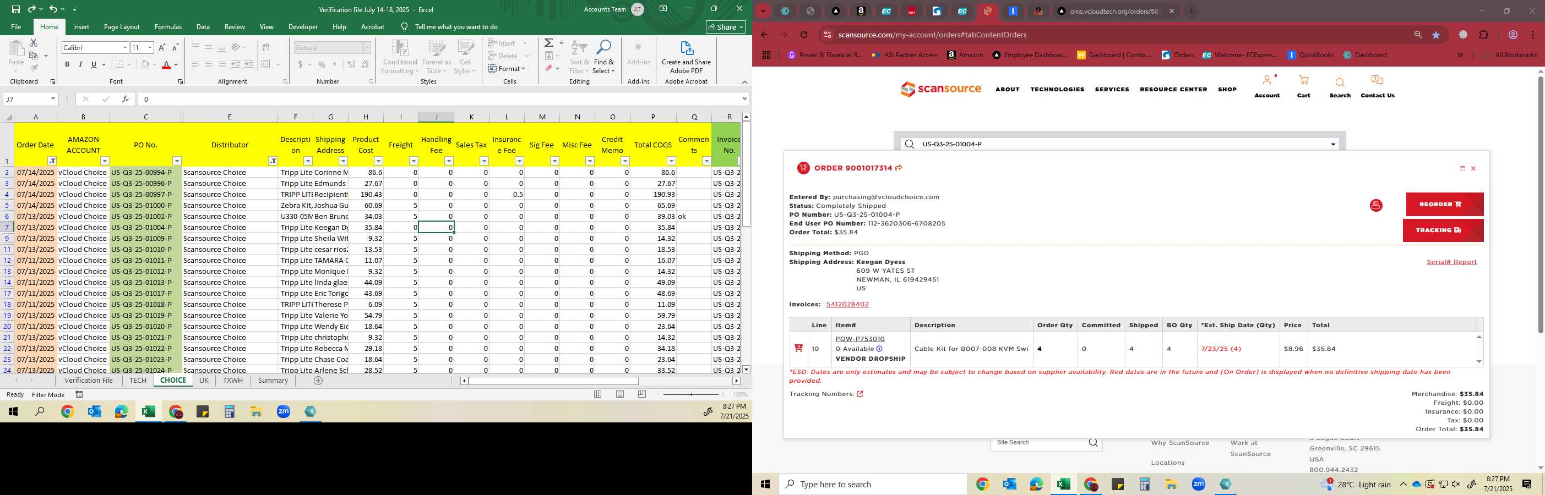This screenshot has height=495, width=1545.
Task: Open the Format cells dropdown
Action: click(x=508, y=68)
